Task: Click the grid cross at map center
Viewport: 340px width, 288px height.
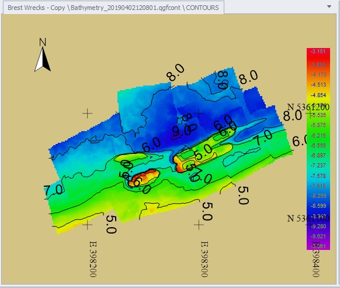Action: 199,114
